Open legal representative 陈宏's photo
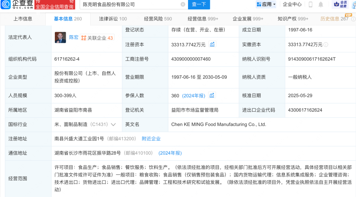Image resolution: width=356 pixels, height=197 pixels. click(x=60, y=37)
